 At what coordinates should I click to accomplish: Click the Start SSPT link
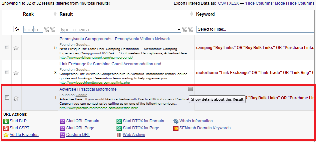click(x=19, y=128)
